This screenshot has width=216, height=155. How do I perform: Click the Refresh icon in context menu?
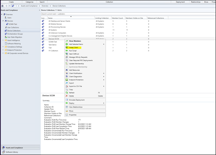pyautogui.click(x=67, y=92)
